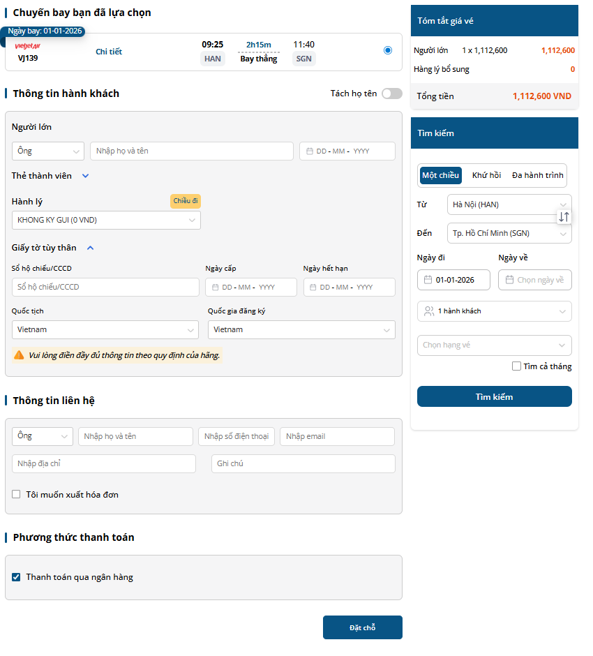Uncheck Thanh toán qua ngân hàng

tap(16, 577)
